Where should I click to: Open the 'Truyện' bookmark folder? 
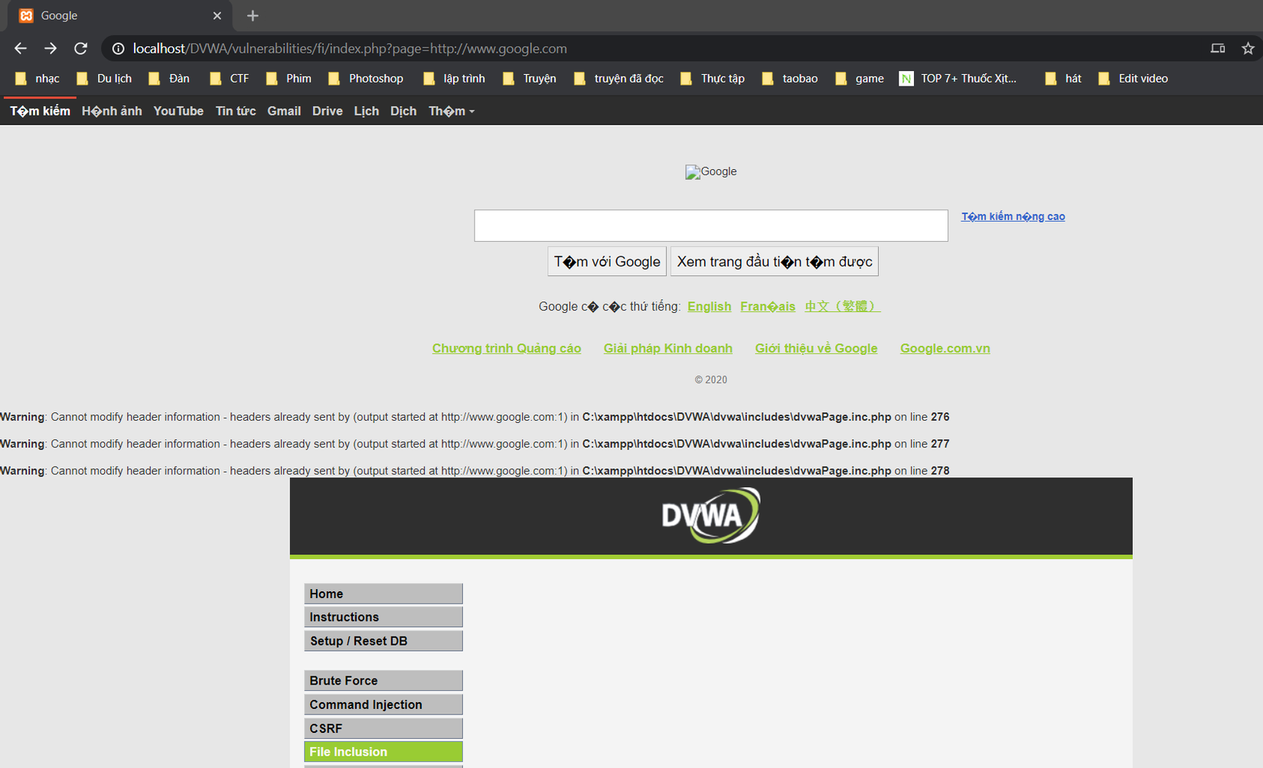(530, 78)
